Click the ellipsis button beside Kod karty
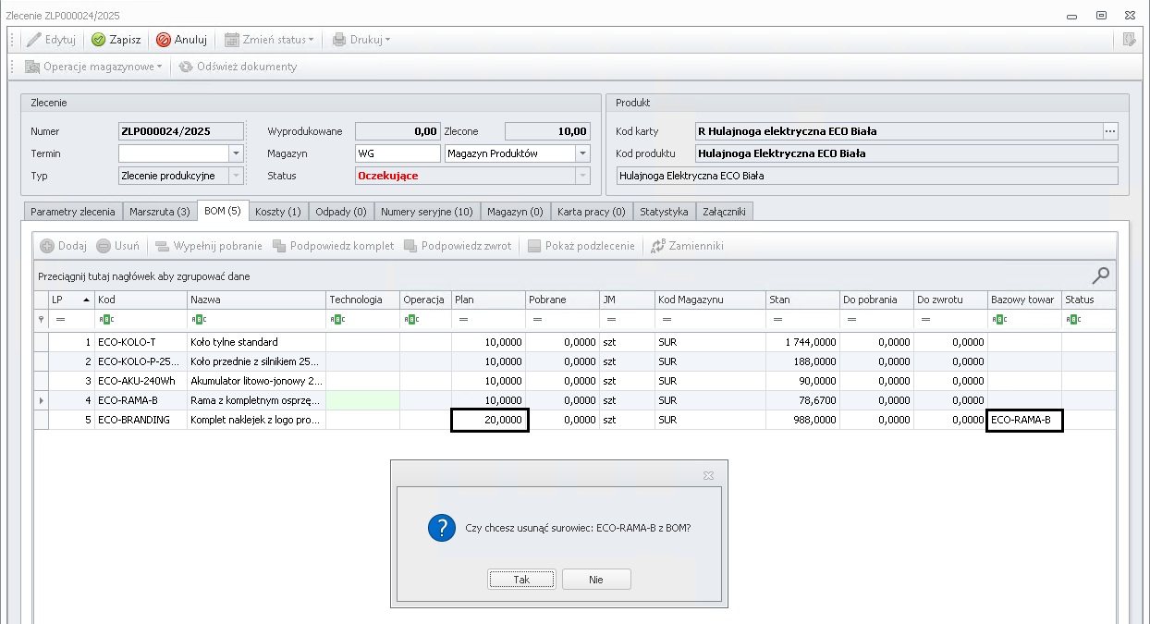1150x624 pixels. coord(1110,131)
